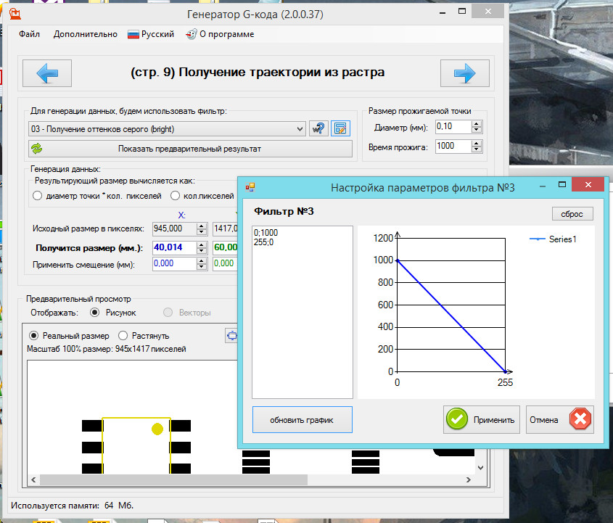Click the resulting X size field 40,014

tap(174, 247)
